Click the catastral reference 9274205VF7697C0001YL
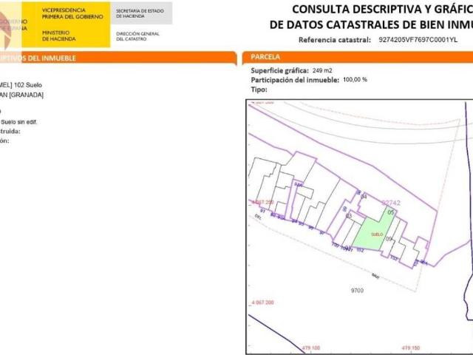 click(418, 40)
